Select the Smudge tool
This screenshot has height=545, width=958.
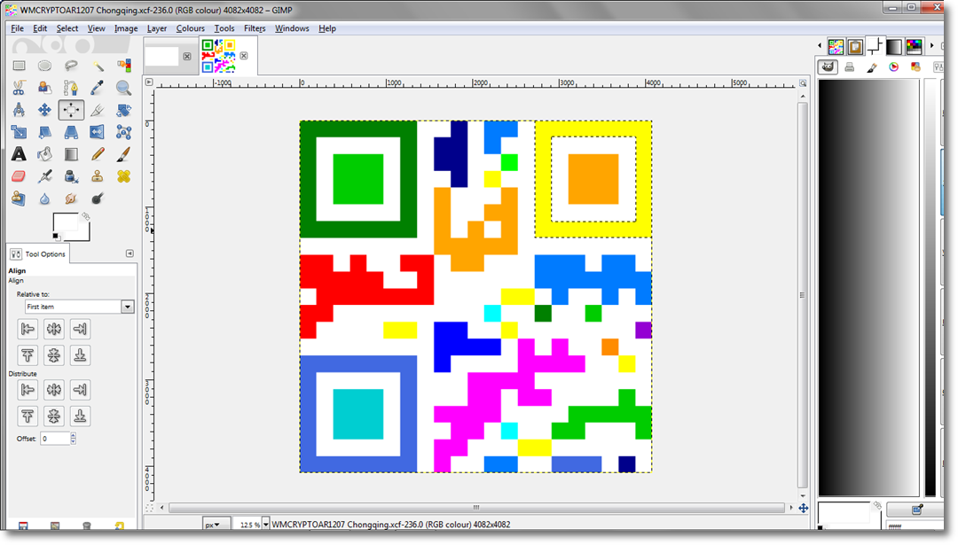pyautogui.click(x=71, y=199)
